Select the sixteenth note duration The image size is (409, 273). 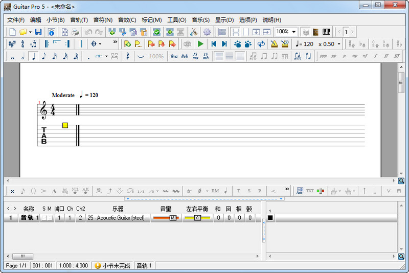(55, 56)
